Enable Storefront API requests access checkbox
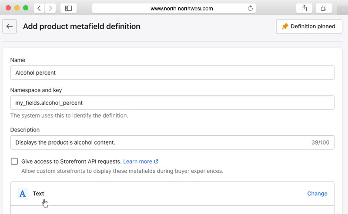348x214 pixels. click(14, 161)
